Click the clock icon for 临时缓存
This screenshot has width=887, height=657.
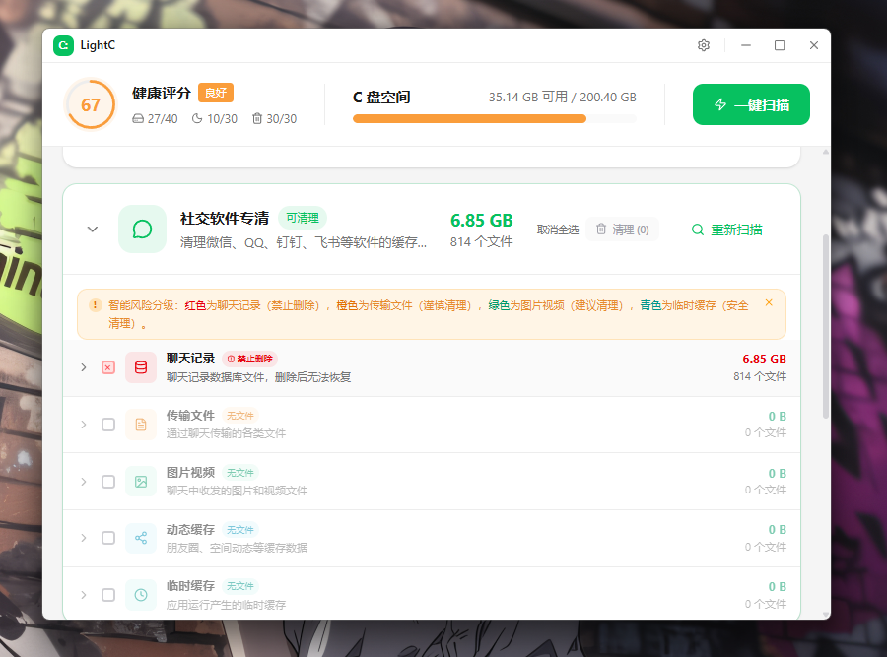pyautogui.click(x=141, y=595)
